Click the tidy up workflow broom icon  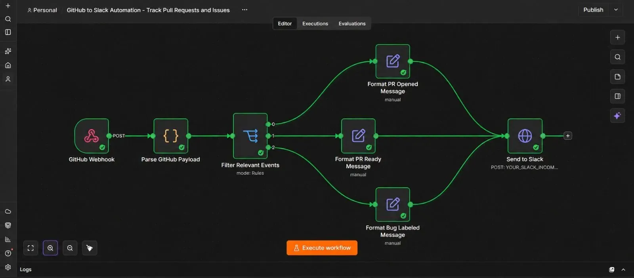90,248
